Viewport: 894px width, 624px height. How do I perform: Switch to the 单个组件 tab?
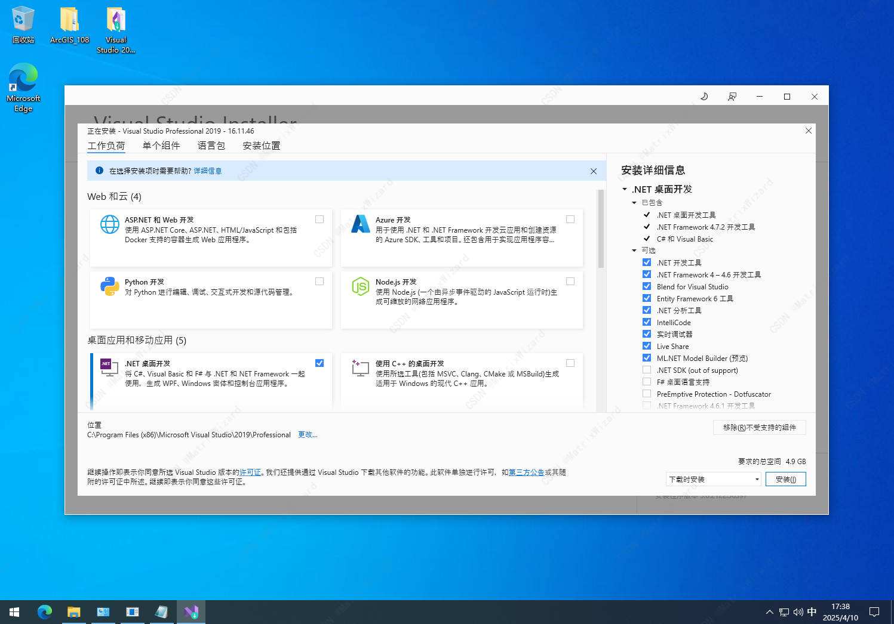[x=161, y=146]
